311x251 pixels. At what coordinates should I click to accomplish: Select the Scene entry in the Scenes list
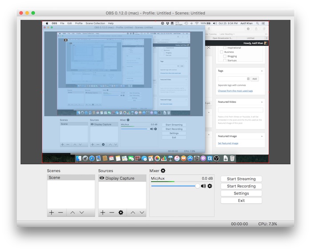click(x=71, y=177)
